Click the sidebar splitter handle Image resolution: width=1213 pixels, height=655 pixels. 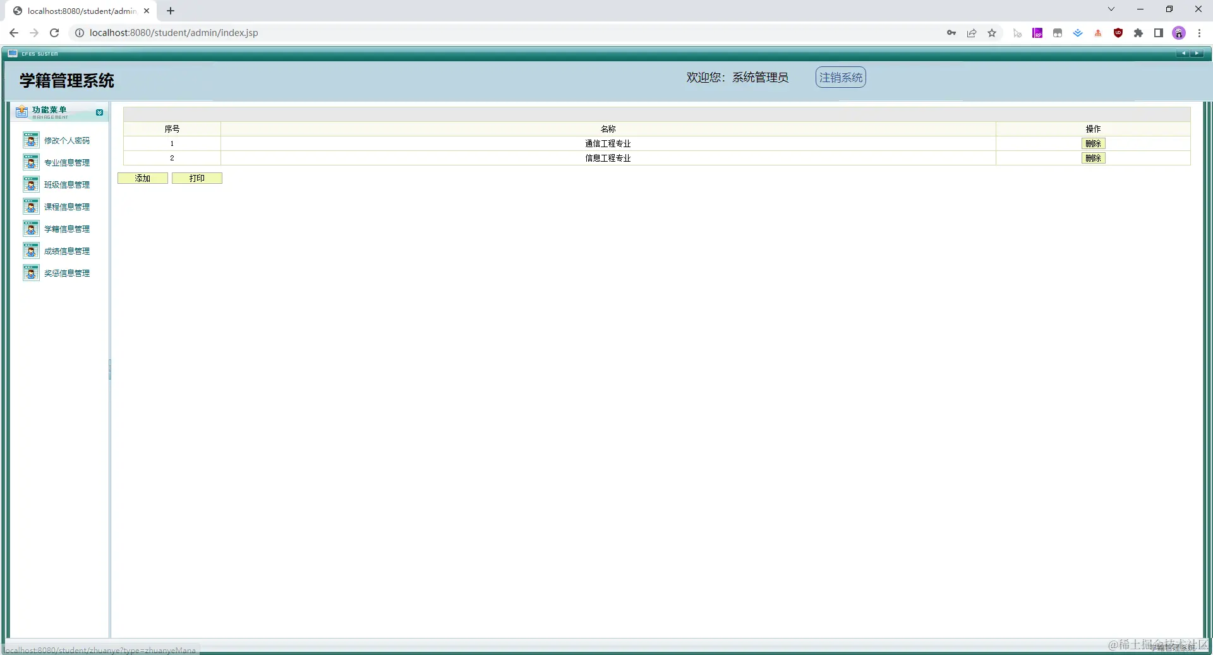tap(110, 370)
